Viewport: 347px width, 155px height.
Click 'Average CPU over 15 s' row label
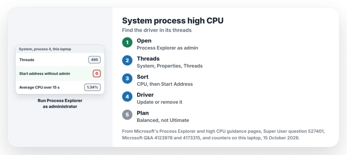click(x=39, y=87)
